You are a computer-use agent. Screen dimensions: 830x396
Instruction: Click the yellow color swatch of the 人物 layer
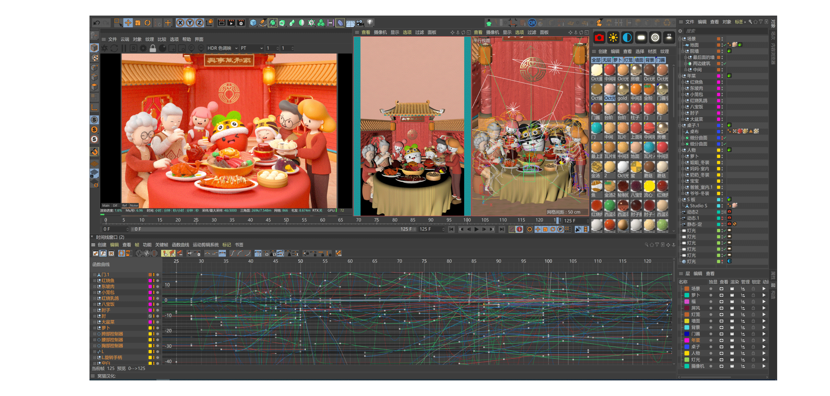tap(687, 353)
